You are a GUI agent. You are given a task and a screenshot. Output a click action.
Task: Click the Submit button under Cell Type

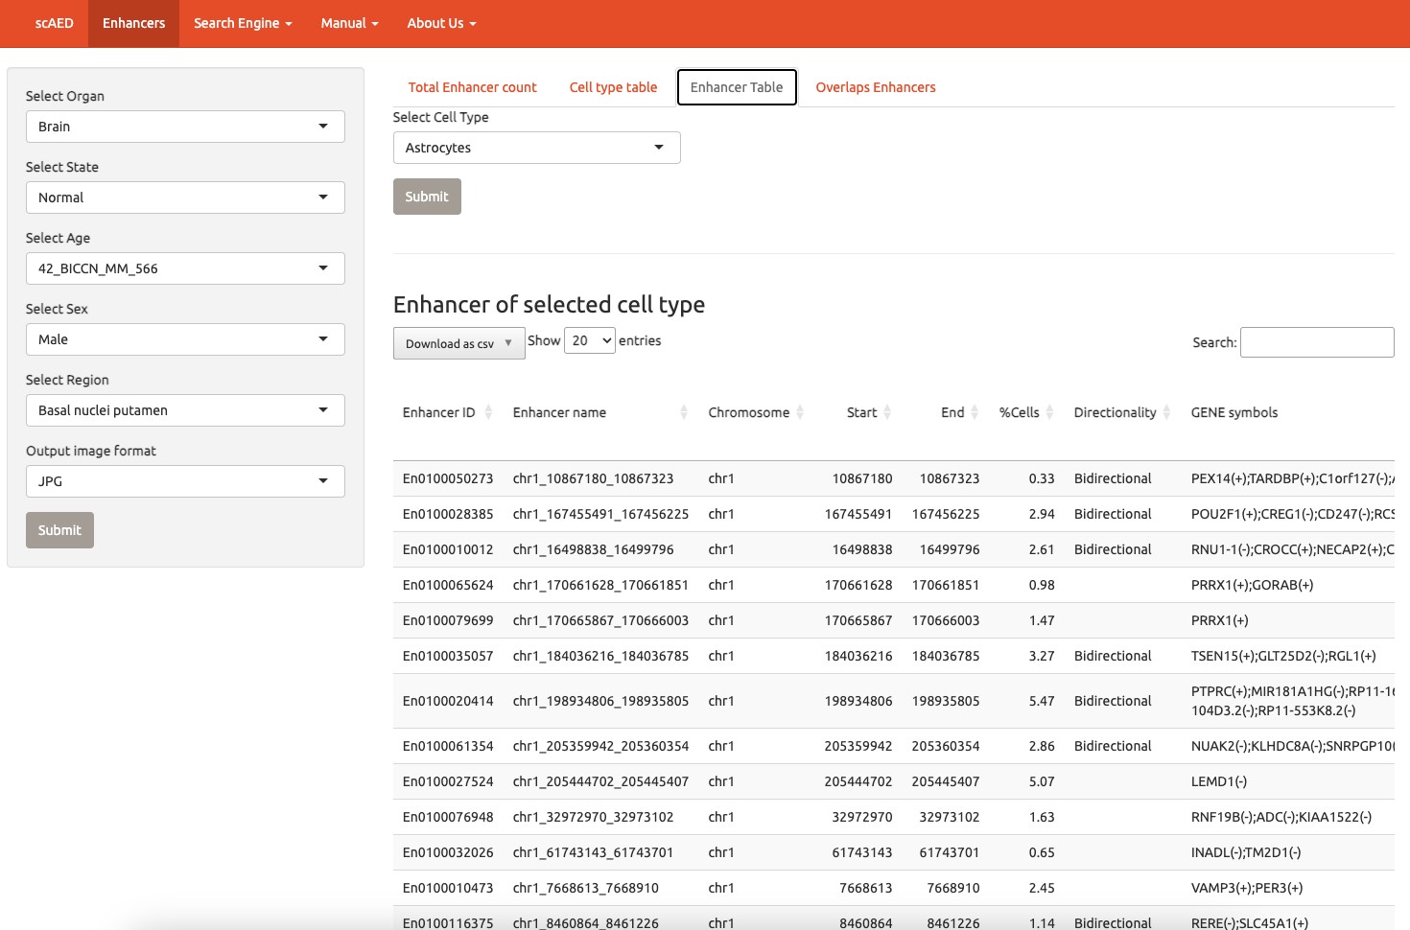[427, 197]
